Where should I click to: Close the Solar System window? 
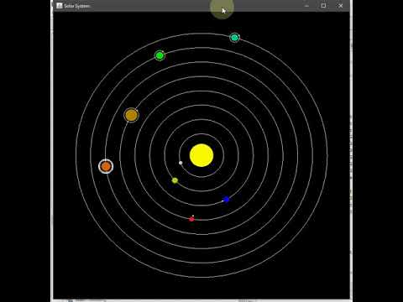(341, 6)
